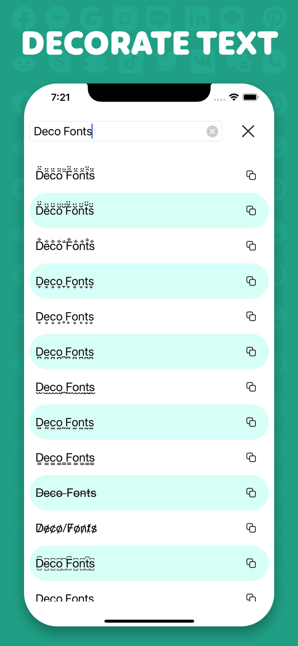Image resolution: width=298 pixels, height=646 pixels.
Task: Close the font search screen
Action: (248, 131)
